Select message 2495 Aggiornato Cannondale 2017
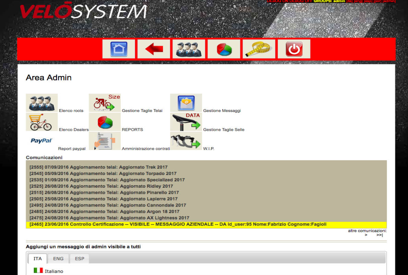This screenshot has height=275, width=408. pos(108,205)
